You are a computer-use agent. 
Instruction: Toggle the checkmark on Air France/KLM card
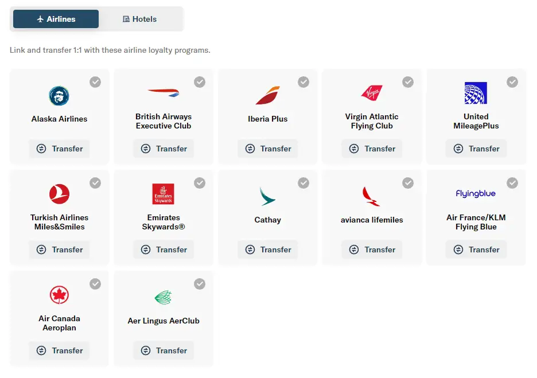(512, 183)
